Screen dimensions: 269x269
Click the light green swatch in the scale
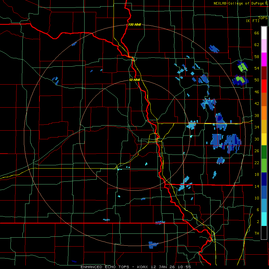tap(264, 166)
